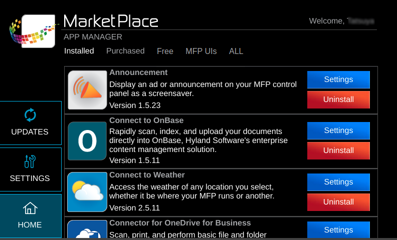Viewport: 397px width, 240px height.
Task: Open Settings for Connector for OneDrive for Business
Action: [x=338, y=229]
